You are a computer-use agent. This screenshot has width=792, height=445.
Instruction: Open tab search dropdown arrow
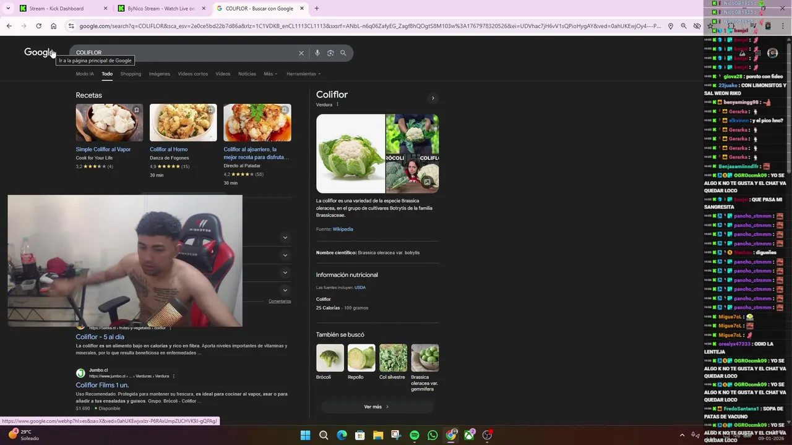[x=8, y=9]
